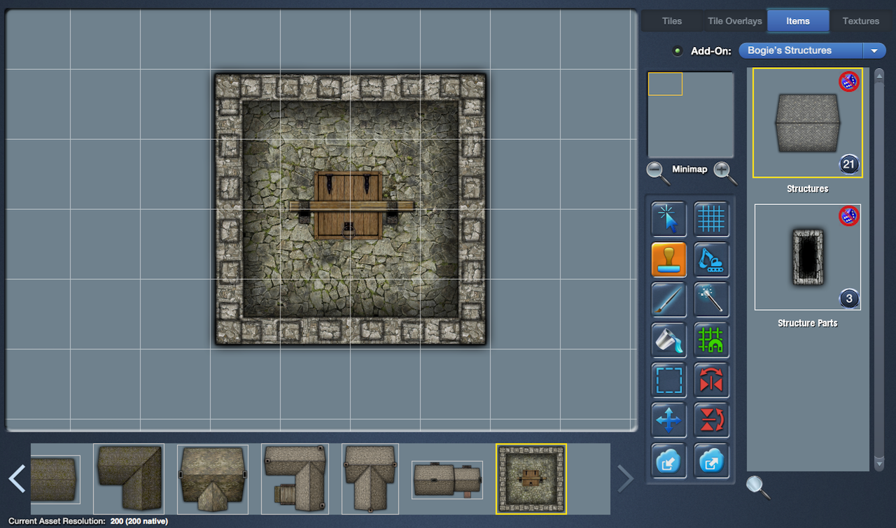Choose the paint bucket fill tool
The image size is (896, 528).
point(668,340)
